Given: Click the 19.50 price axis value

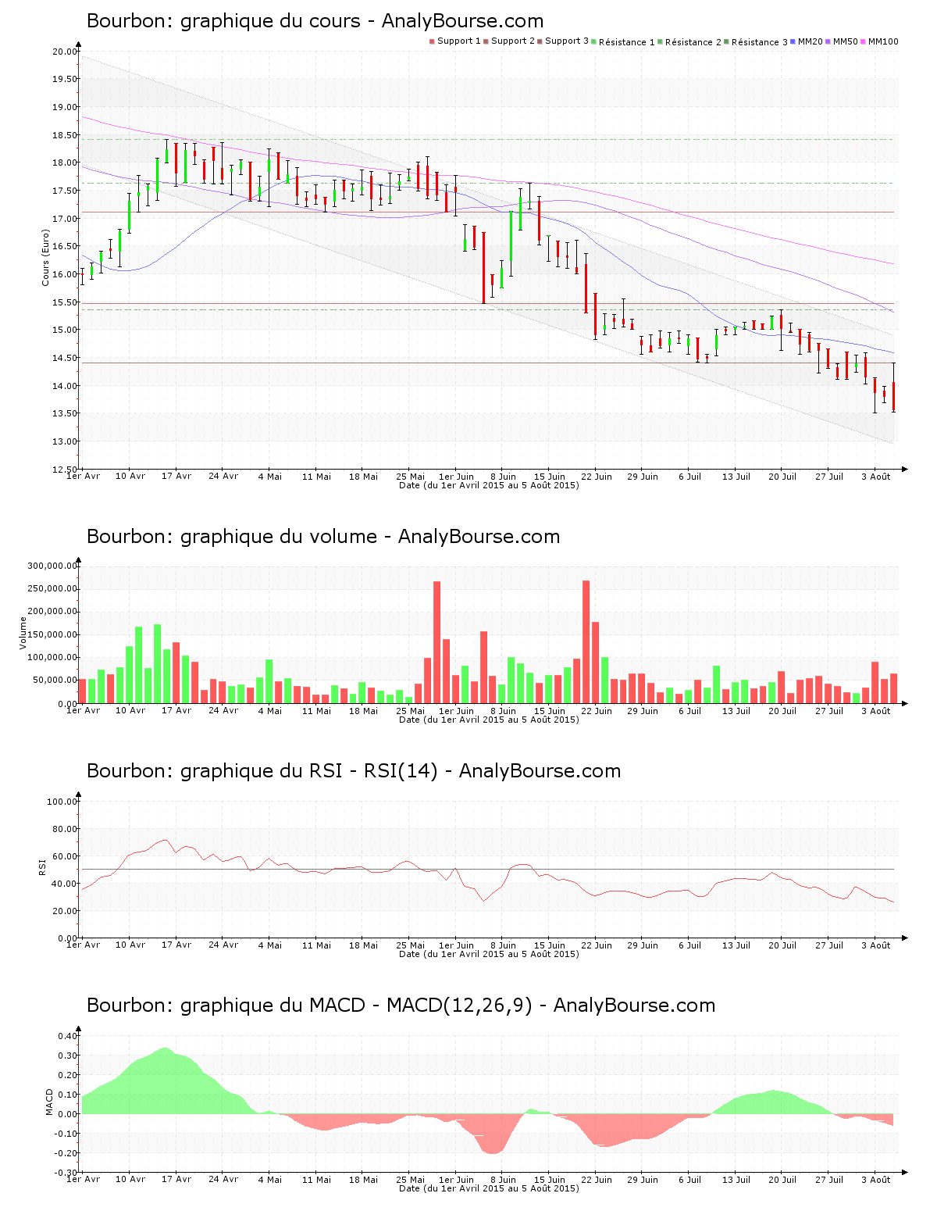Looking at the screenshot, I should 65,80.
